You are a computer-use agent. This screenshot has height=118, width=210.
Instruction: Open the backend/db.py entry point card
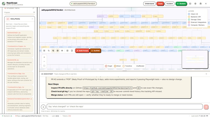20,64
